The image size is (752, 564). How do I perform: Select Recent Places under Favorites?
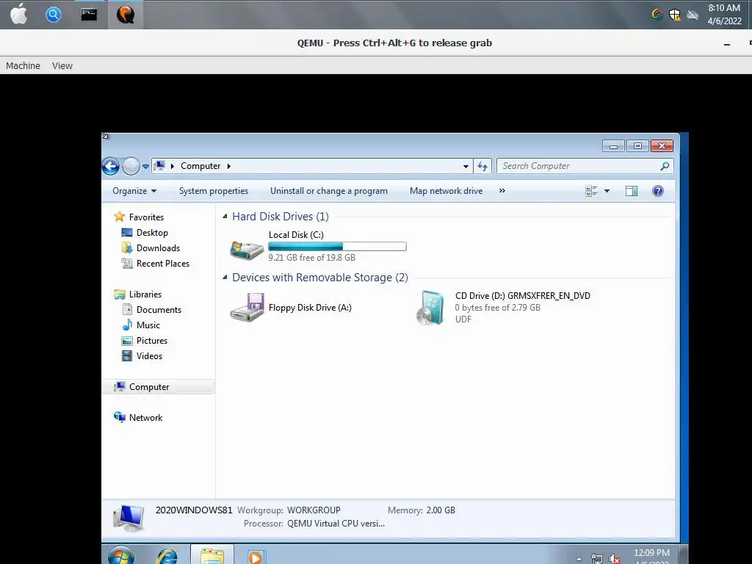(x=162, y=264)
